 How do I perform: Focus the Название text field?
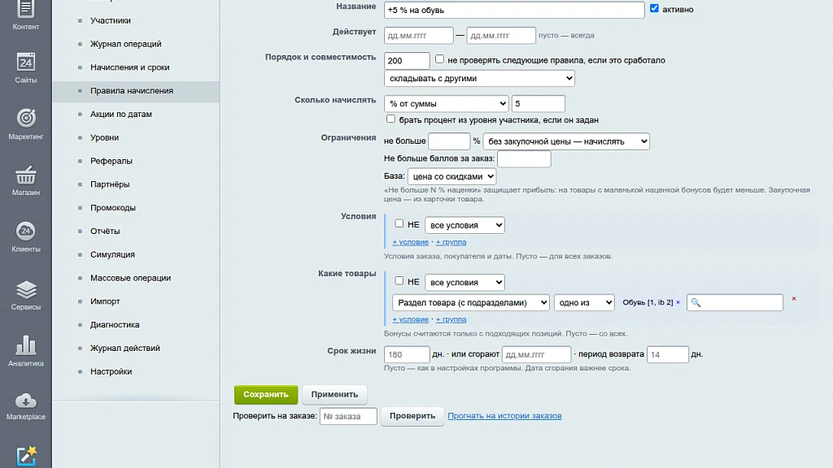click(514, 10)
